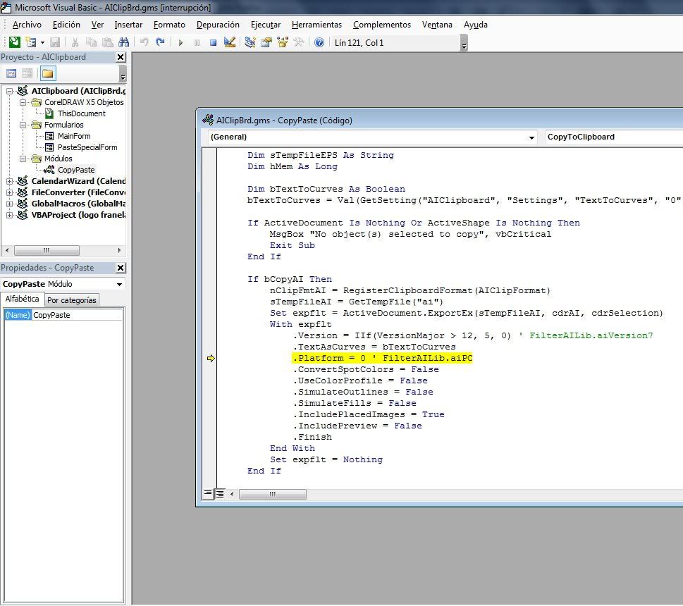
Task: Collapse the CorelDRAW X5 Objetos folder
Action: (x=23, y=102)
